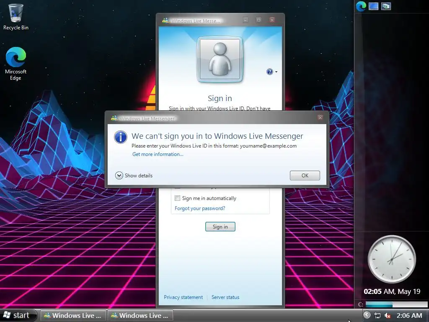
Task: Open the Privacy statement link
Action: (183, 297)
